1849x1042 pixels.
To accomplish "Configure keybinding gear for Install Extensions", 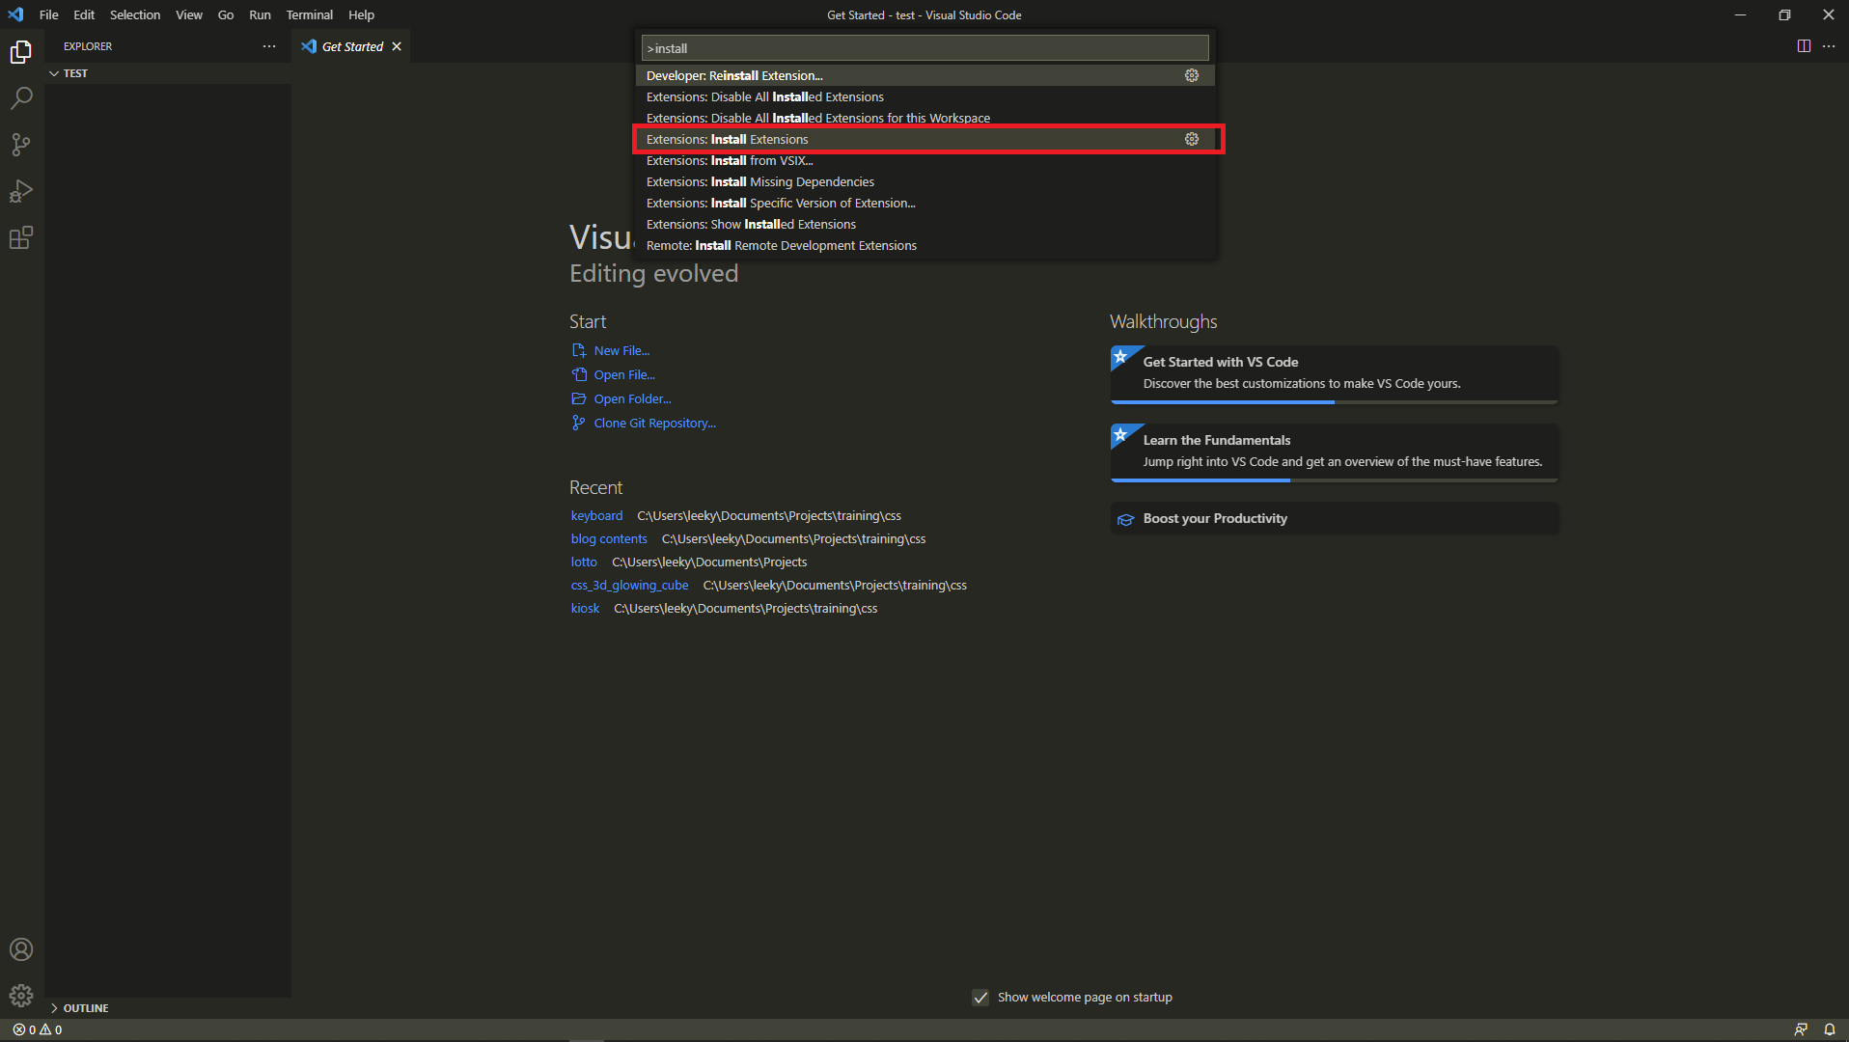I will (1192, 139).
